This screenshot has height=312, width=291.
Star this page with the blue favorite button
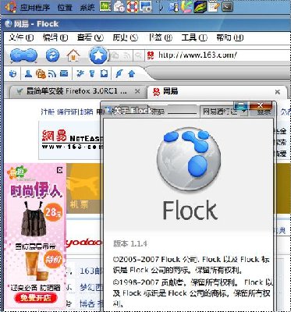(x=98, y=55)
